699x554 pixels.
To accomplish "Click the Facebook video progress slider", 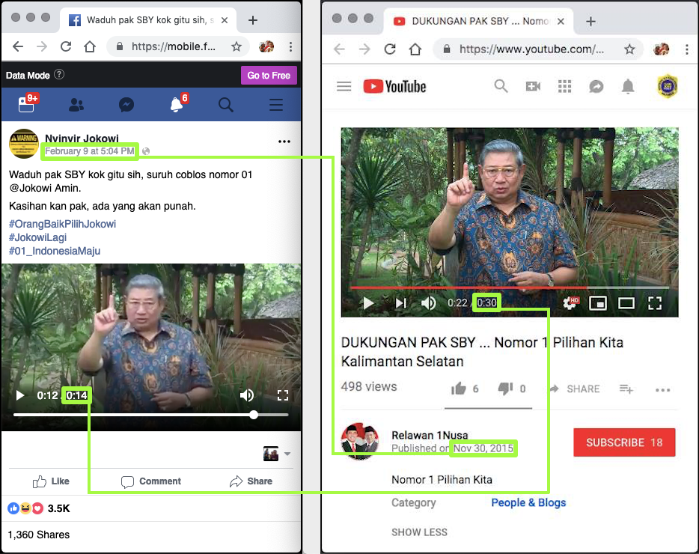I will click(x=150, y=415).
